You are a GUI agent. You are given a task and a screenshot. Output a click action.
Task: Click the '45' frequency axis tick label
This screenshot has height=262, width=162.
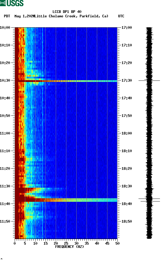[107, 243]
